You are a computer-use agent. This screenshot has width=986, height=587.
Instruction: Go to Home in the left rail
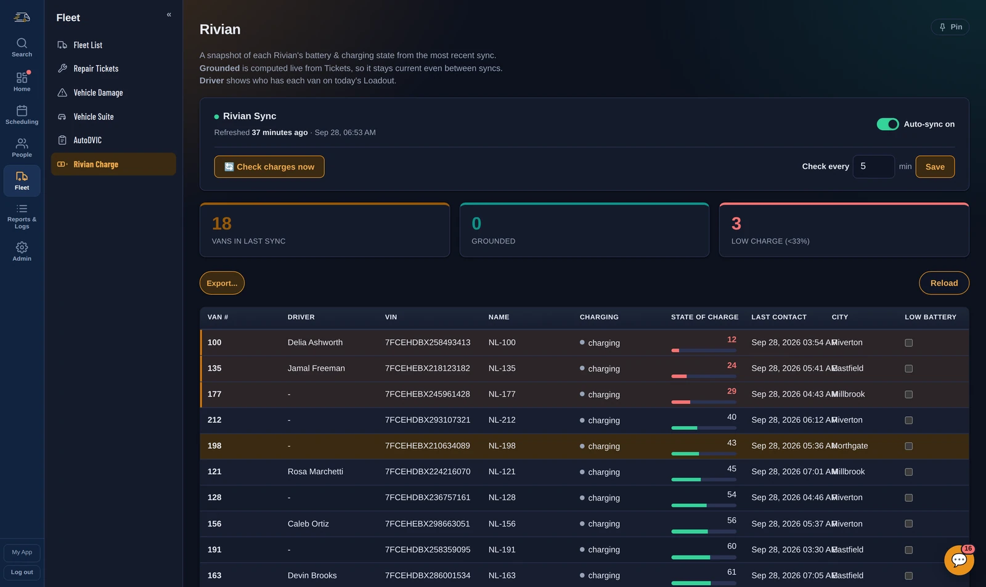pos(22,81)
